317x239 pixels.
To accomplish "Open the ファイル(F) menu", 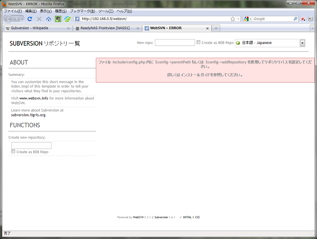I will coord(13,11).
